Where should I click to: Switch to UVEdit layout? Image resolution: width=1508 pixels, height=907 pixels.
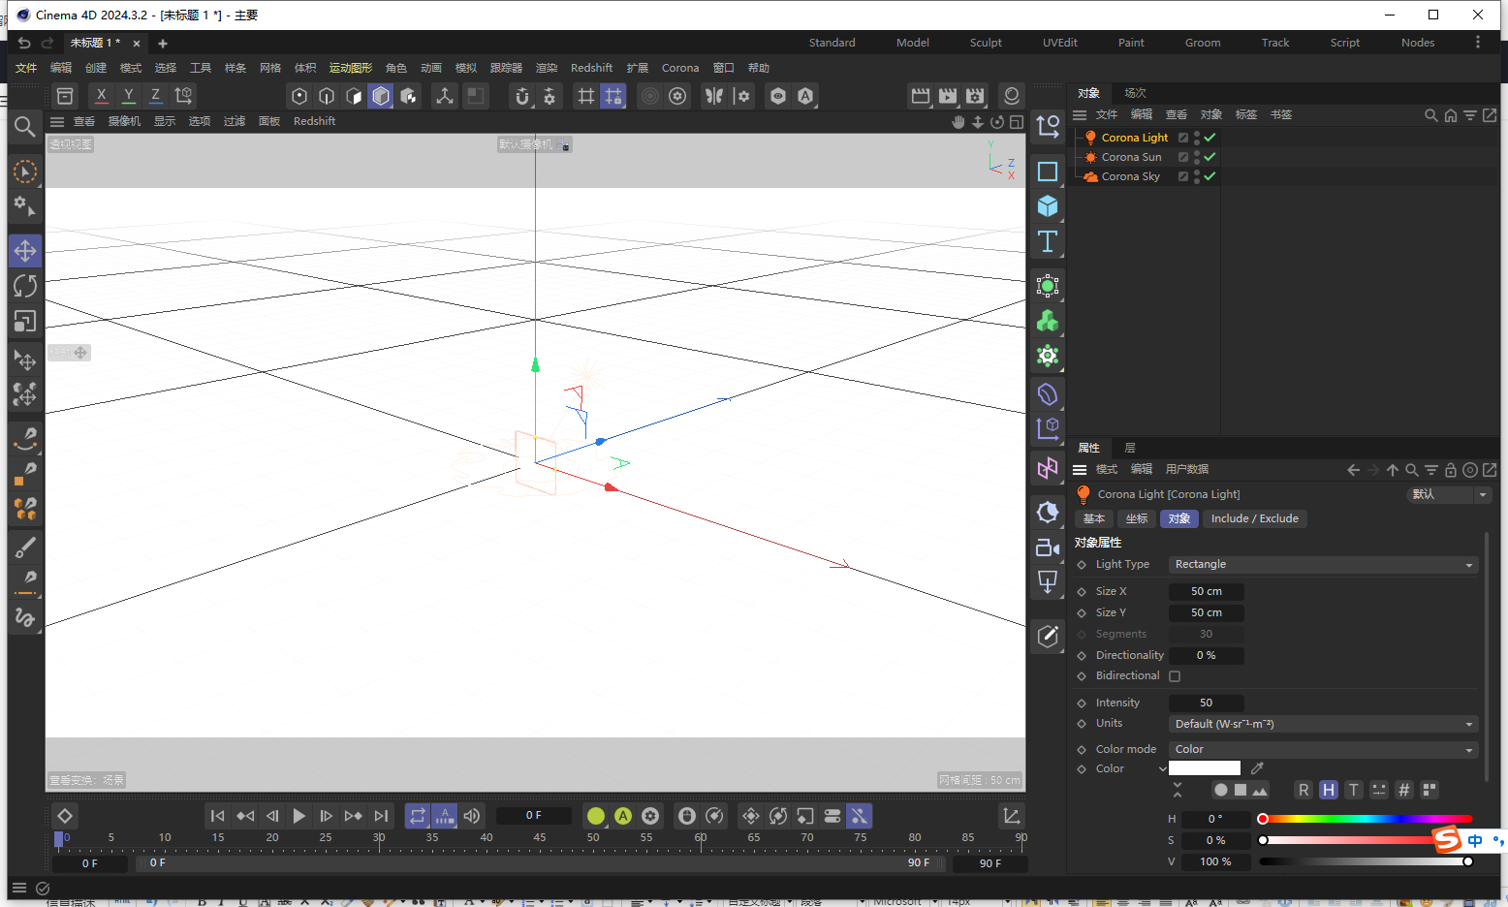1060,43
